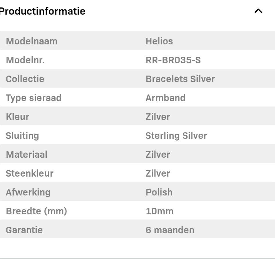Click the Afwerking row label

pos(28,192)
